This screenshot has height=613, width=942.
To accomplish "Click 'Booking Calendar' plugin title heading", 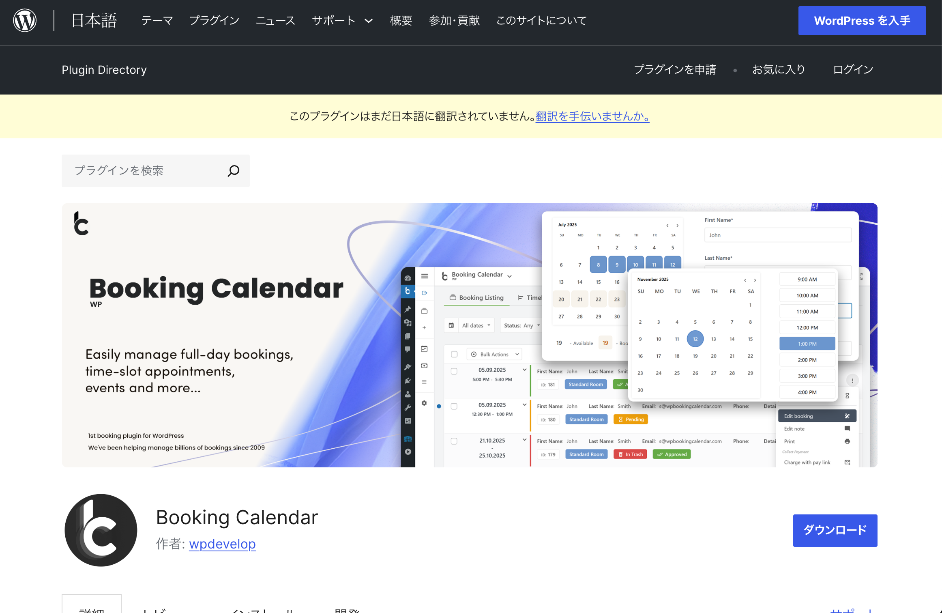I will [237, 517].
